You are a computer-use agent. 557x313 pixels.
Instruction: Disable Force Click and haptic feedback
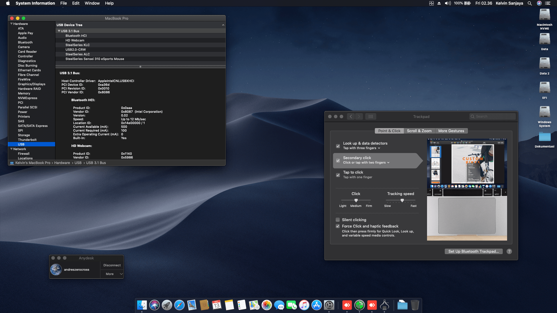pos(338,226)
